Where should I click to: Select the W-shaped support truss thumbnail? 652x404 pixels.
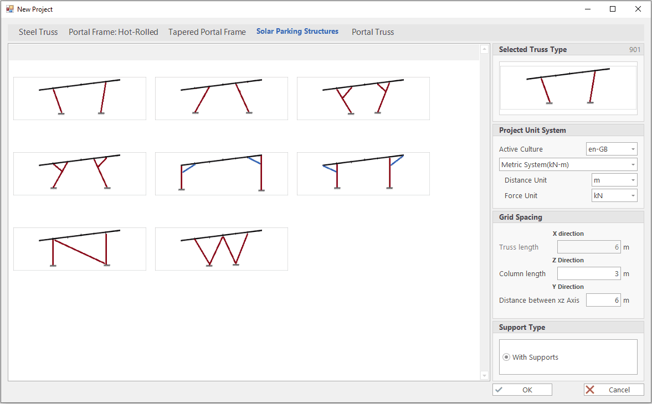222,248
